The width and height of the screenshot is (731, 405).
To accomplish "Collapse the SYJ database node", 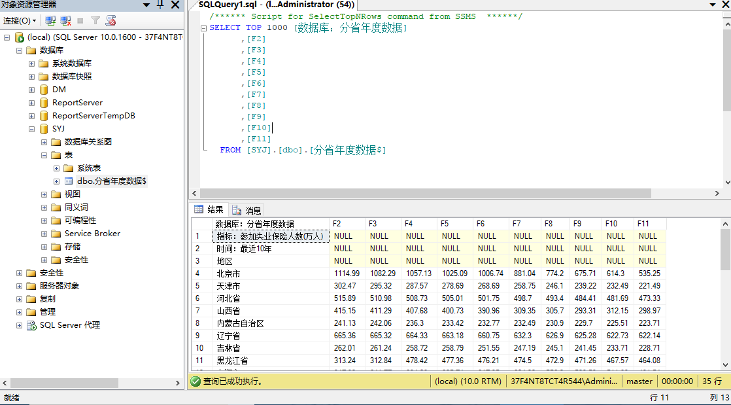I will 31,128.
